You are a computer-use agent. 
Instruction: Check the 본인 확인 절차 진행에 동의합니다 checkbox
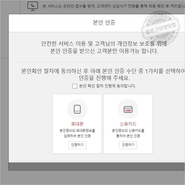point(75,86)
